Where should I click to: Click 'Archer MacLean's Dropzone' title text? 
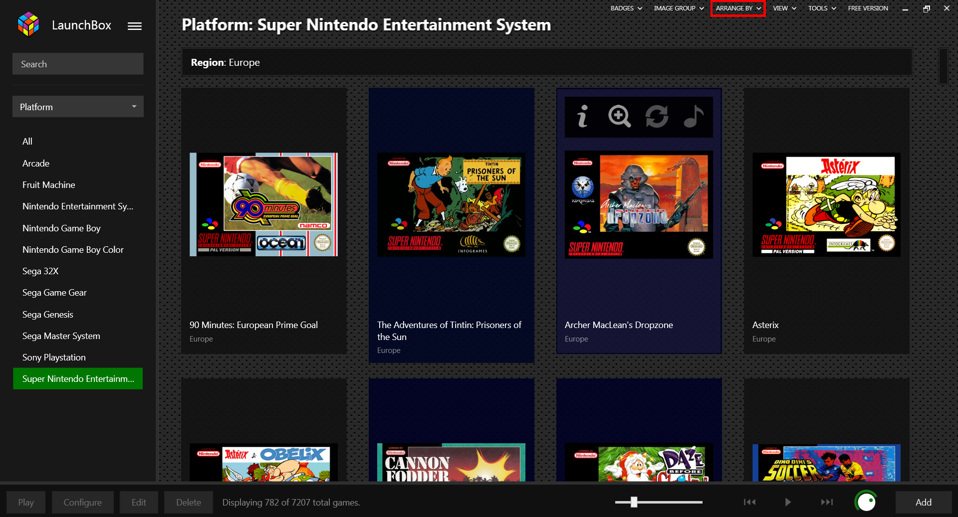(x=619, y=325)
